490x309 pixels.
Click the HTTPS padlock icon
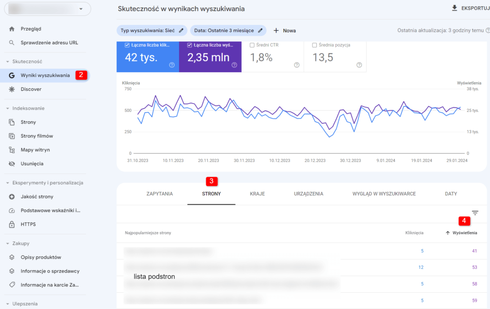click(x=11, y=224)
